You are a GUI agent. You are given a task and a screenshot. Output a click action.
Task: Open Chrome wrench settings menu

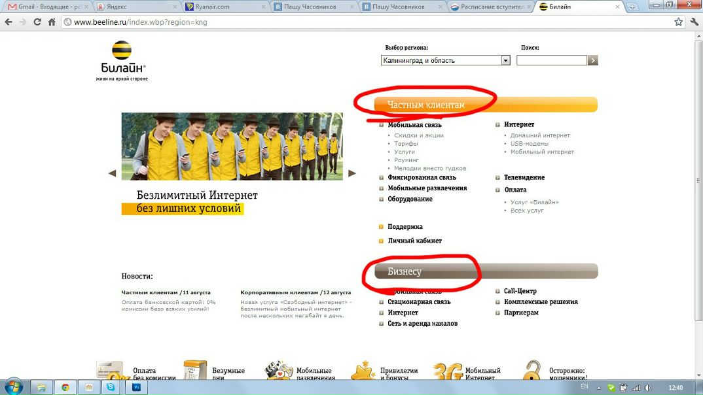[694, 22]
